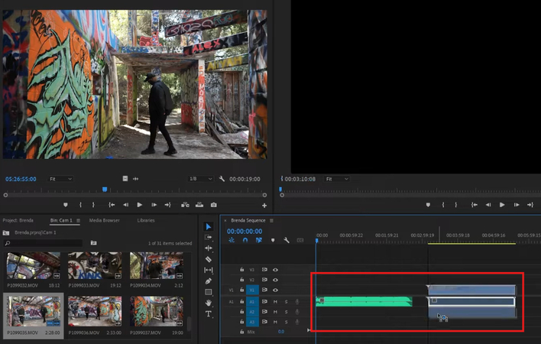Toggle Insert and overwrite as nests
Screen dimensions: 541x344
[x=232, y=240]
